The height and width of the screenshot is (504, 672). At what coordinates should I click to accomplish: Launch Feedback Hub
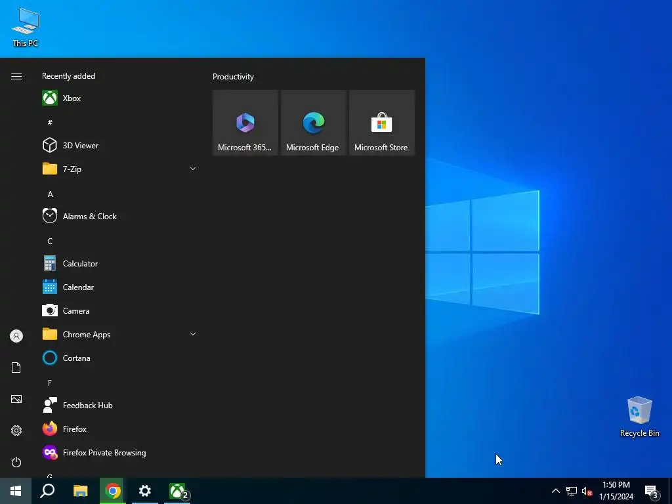(119, 405)
